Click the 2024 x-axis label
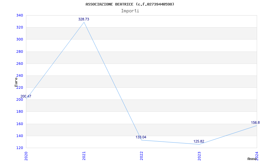The height and width of the screenshot is (162, 260). click(257, 156)
